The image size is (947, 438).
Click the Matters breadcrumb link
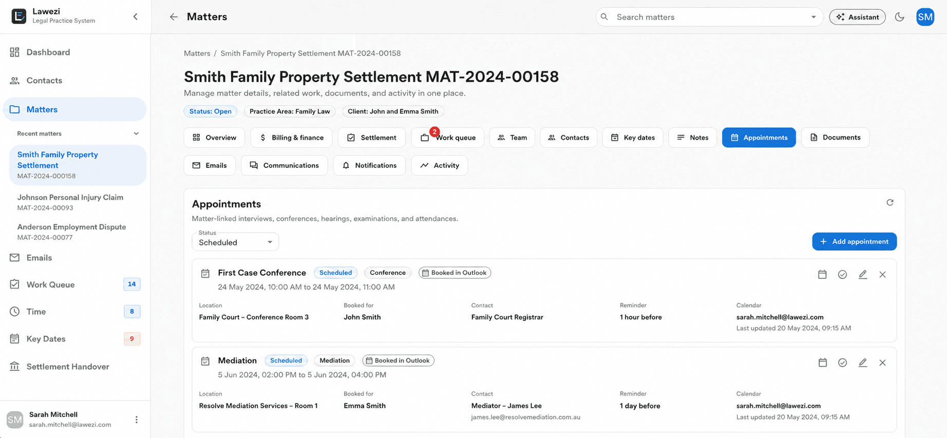(x=197, y=53)
